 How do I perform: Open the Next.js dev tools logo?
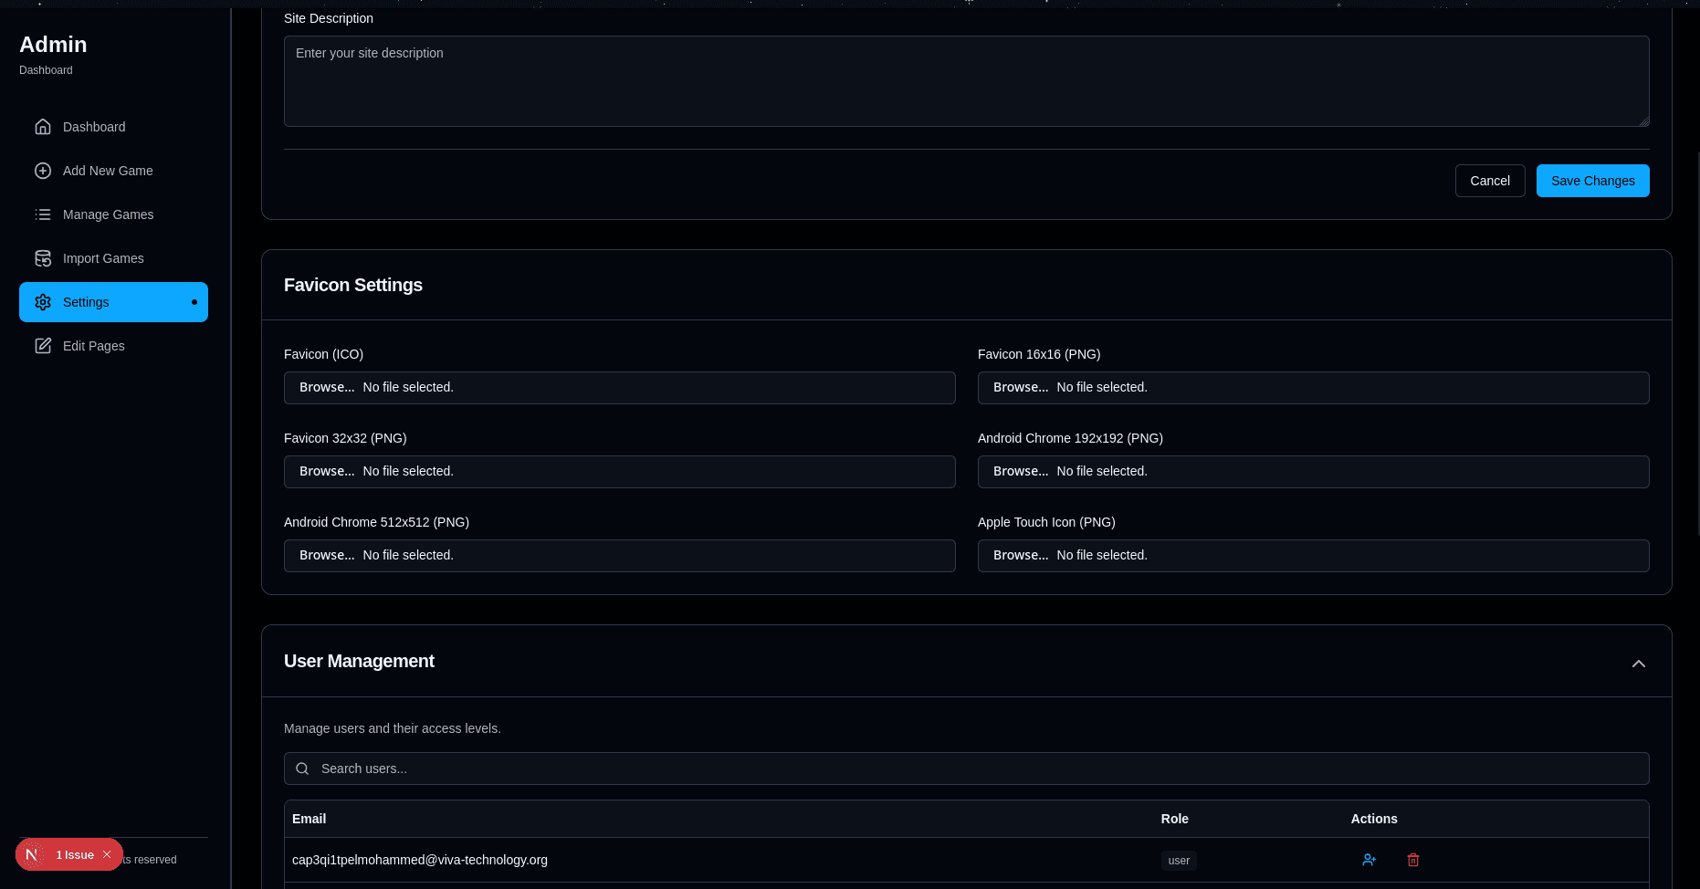pyautogui.click(x=32, y=855)
